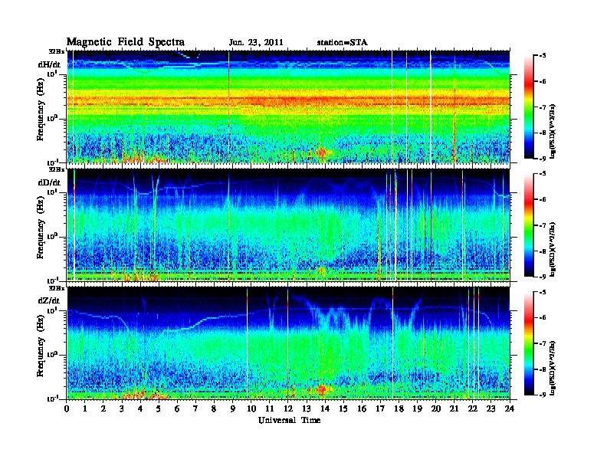Click the dH/dt spectrogram plot

(x=288, y=107)
